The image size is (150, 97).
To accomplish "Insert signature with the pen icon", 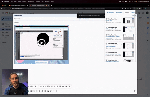I will [51, 91].
